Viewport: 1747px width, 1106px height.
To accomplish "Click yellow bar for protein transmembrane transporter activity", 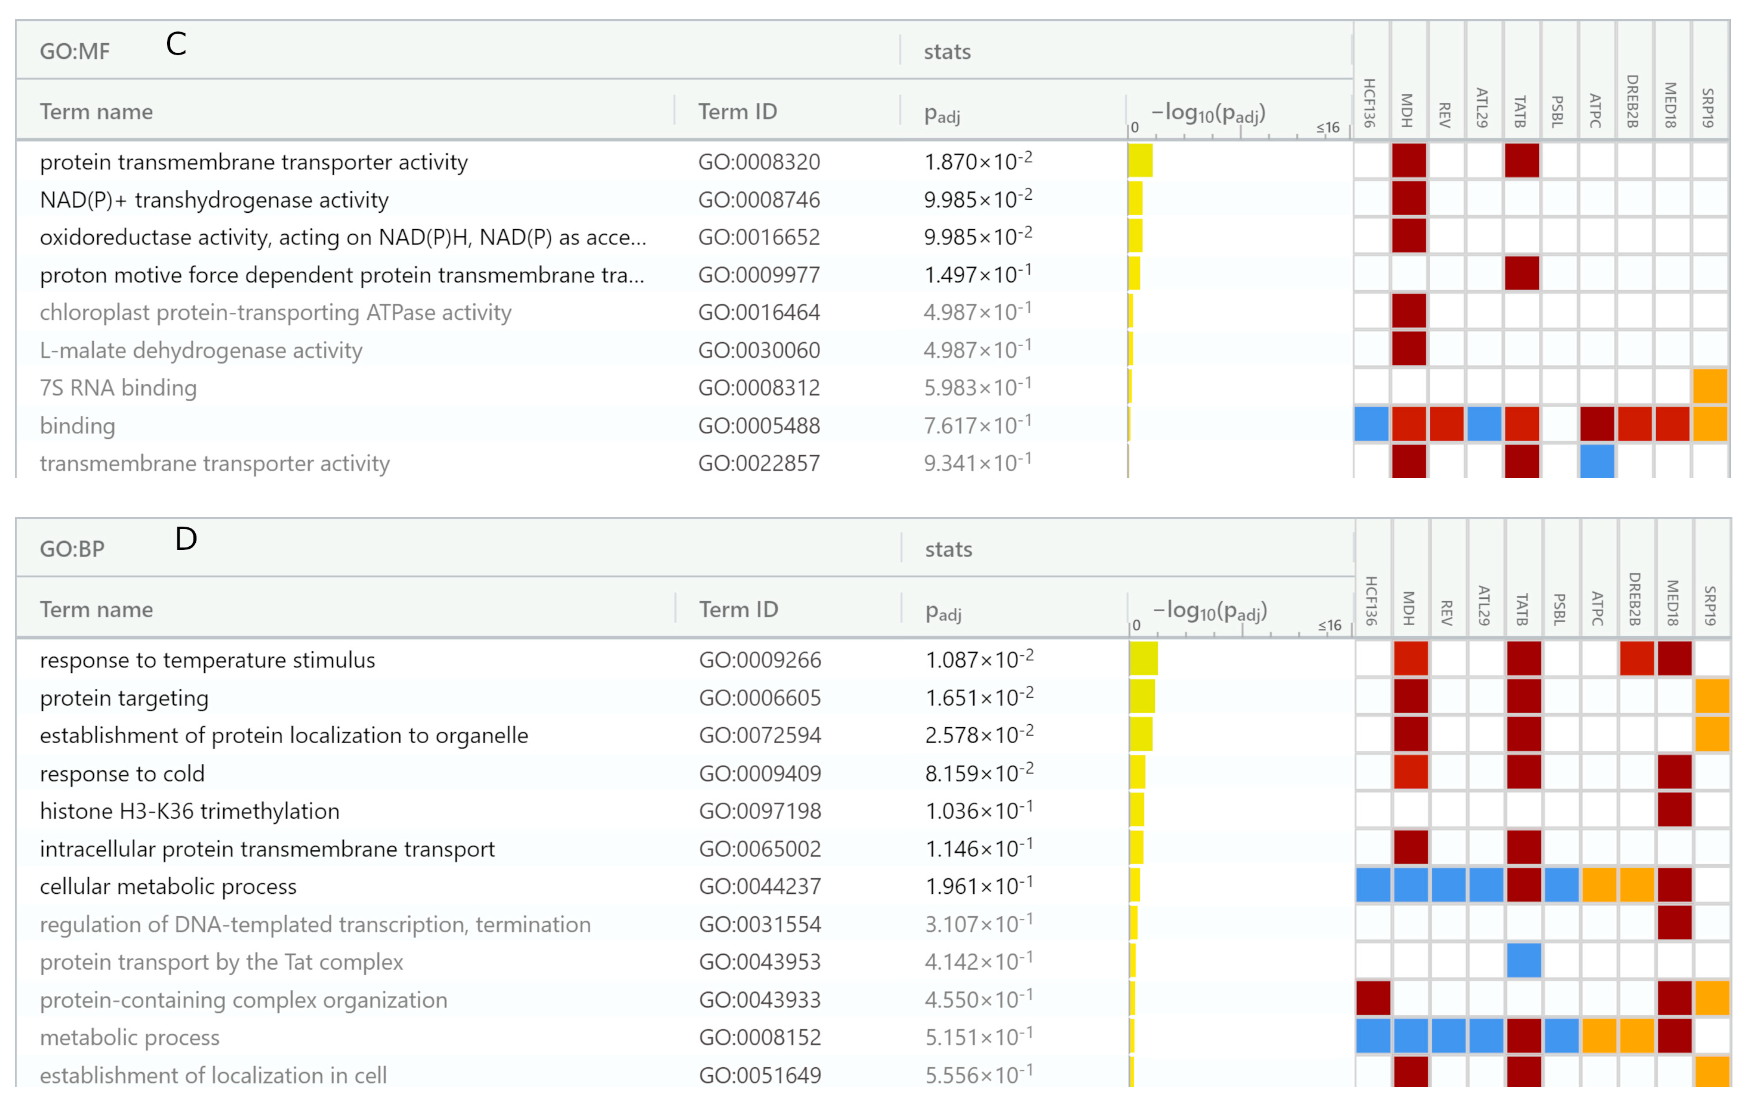I will [1140, 160].
